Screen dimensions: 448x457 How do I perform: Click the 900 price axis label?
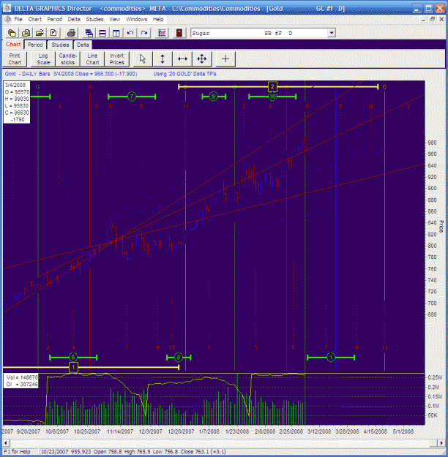(x=432, y=188)
